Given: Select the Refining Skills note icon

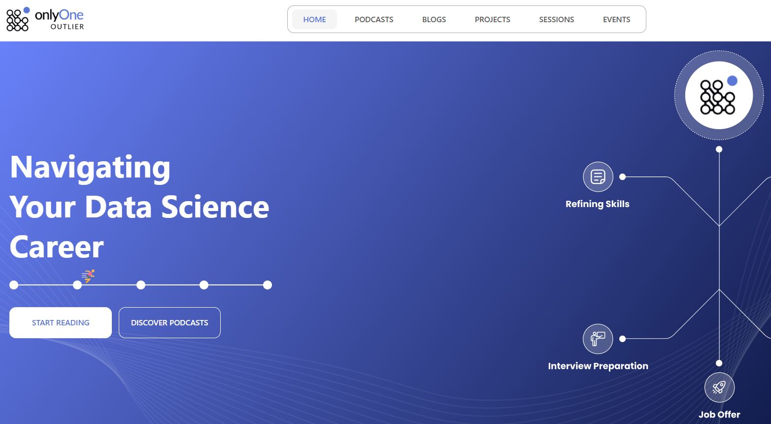Looking at the screenshot, I should 598,177.
